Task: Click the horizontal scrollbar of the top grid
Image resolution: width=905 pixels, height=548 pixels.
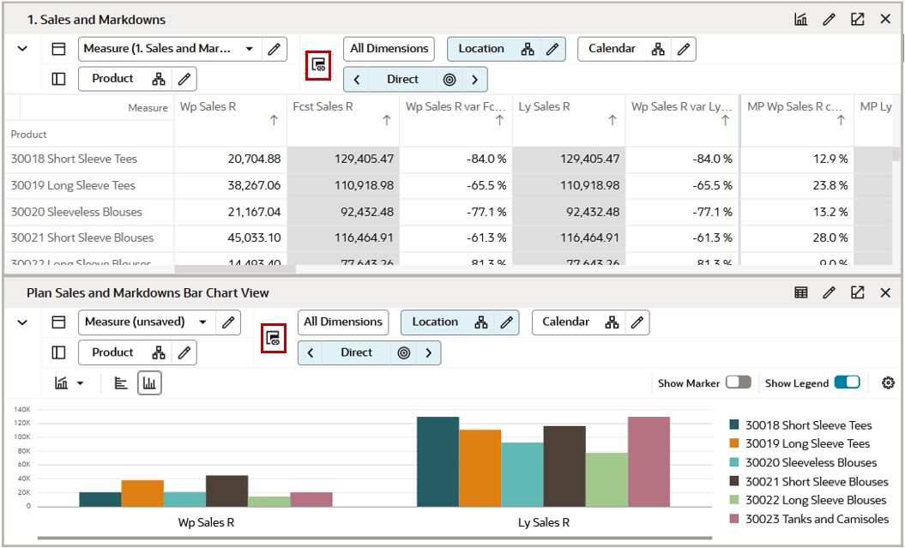Action: (x=235, y=268)
